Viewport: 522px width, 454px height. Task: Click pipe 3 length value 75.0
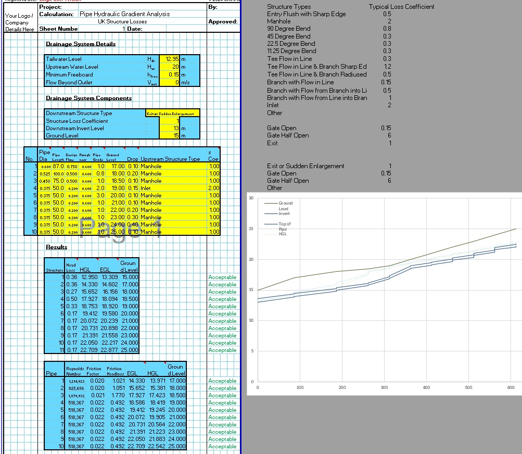point(58,181)
